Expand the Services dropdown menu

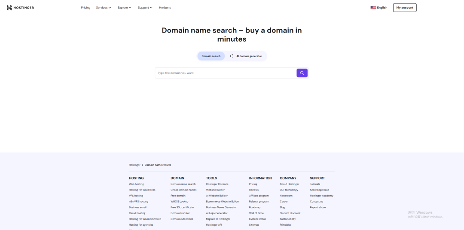pos(103,8)
